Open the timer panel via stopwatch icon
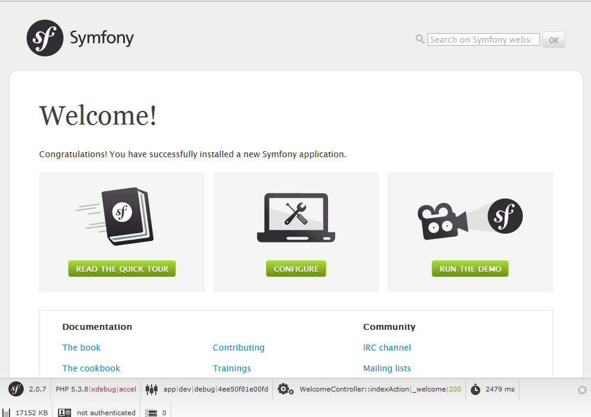This screenshot has height=417, width=591. coord(476,390)
